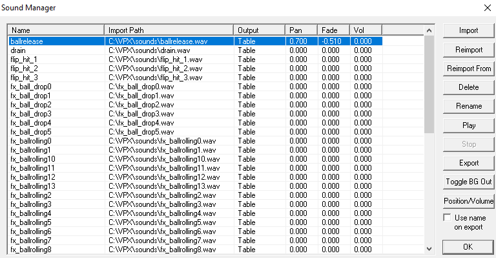The image size is (496, 258).
Task: Play the selected sound
Action: pyautogui.click(x=468, y=125)
